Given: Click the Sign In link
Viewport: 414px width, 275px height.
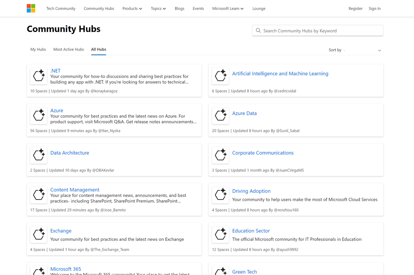Looking at the screenshot, I should (375, 8).
